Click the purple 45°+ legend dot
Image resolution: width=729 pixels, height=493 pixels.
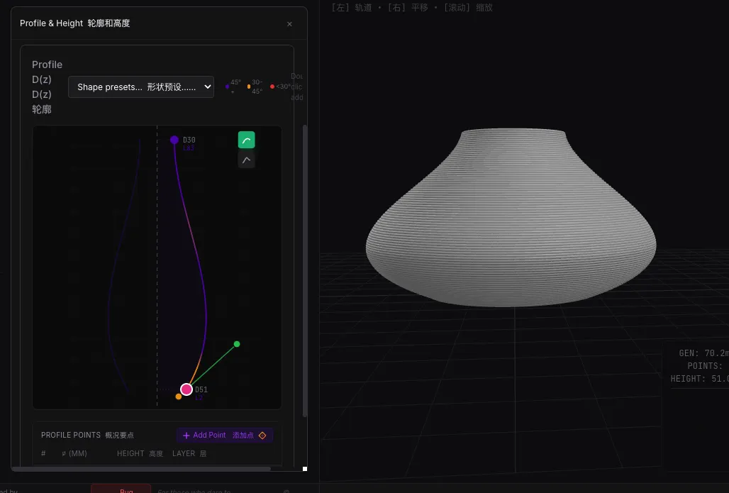[227, 87]
